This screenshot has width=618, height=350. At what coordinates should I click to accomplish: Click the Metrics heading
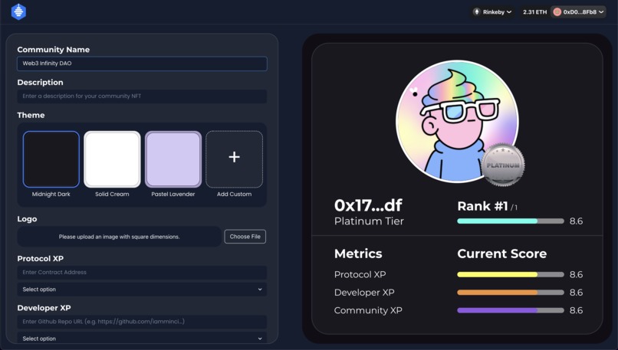click(358, 254)
